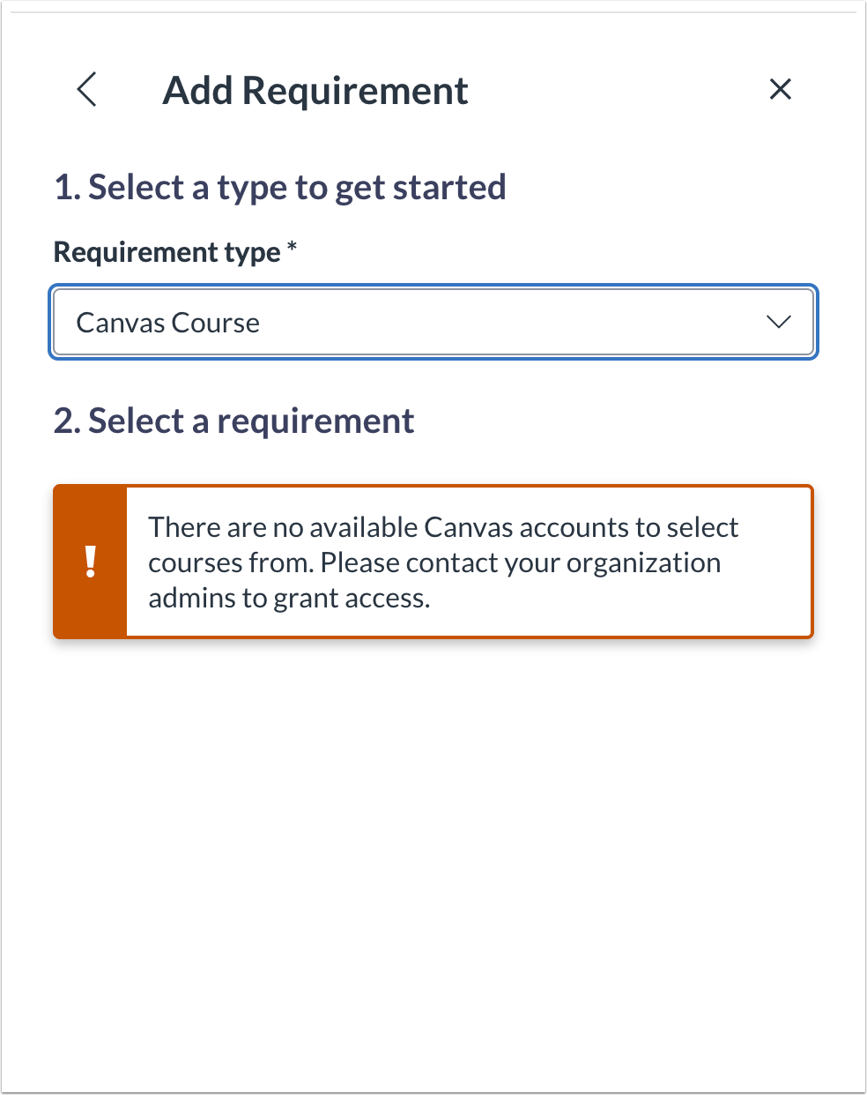
Task: Click inside the orange error notification box
Action: (443, 562)
